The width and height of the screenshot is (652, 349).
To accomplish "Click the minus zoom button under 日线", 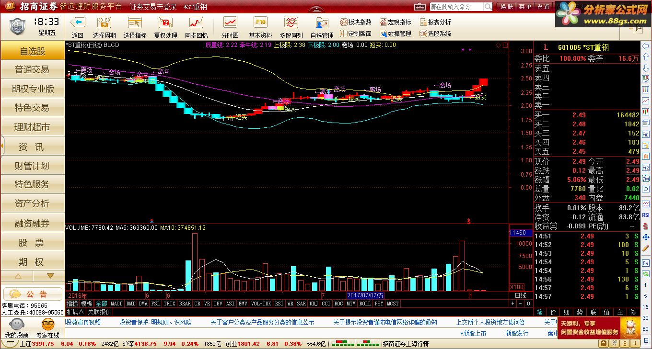I will [x=520, y=304].
